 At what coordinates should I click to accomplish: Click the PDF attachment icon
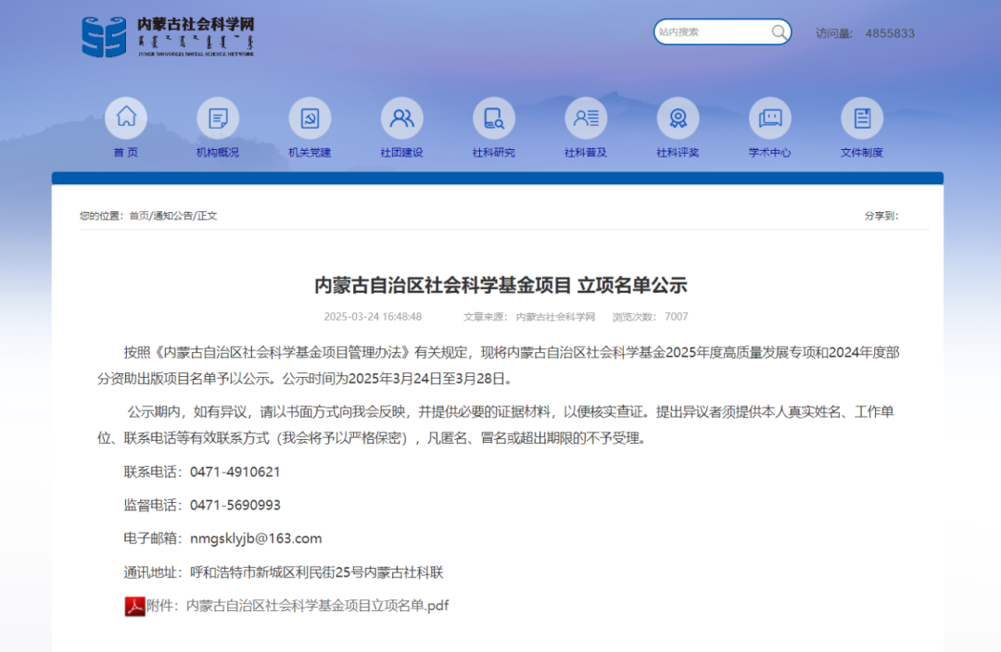coord(135,606)
